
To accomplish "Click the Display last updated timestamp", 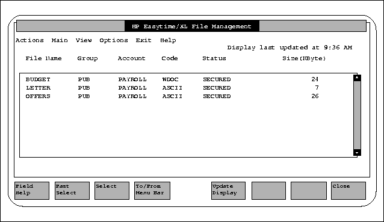I will [x=290, y=48].
